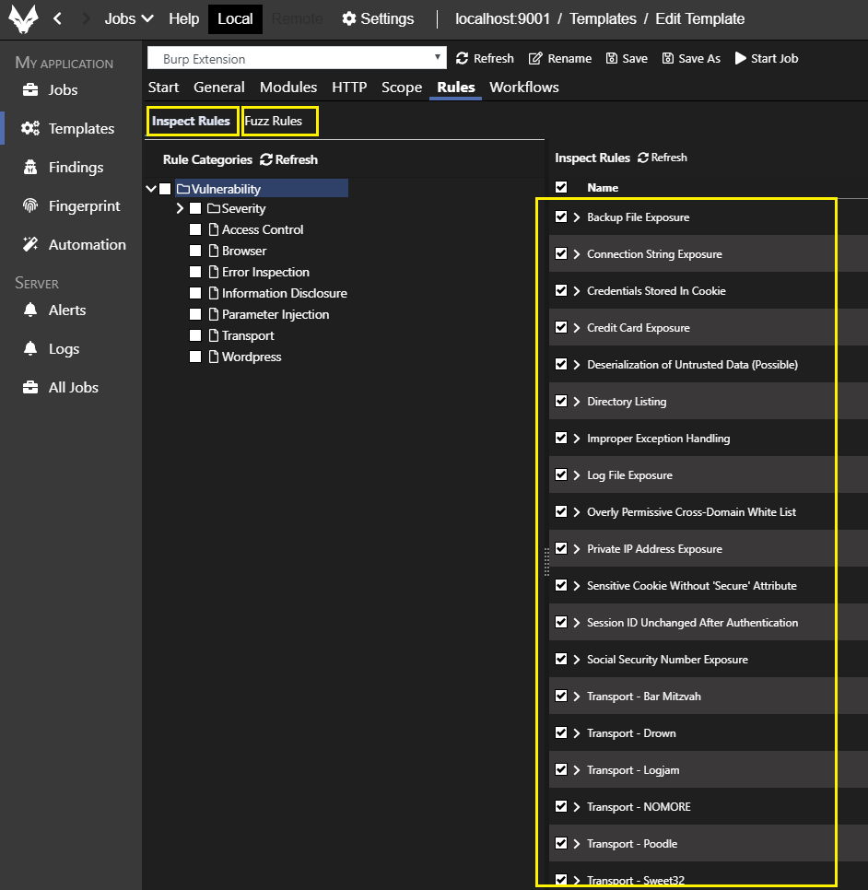Viewport: 868px width, 890px height.
Task: Select the Transport - Logjam rule row
Action: click(708, 769)
